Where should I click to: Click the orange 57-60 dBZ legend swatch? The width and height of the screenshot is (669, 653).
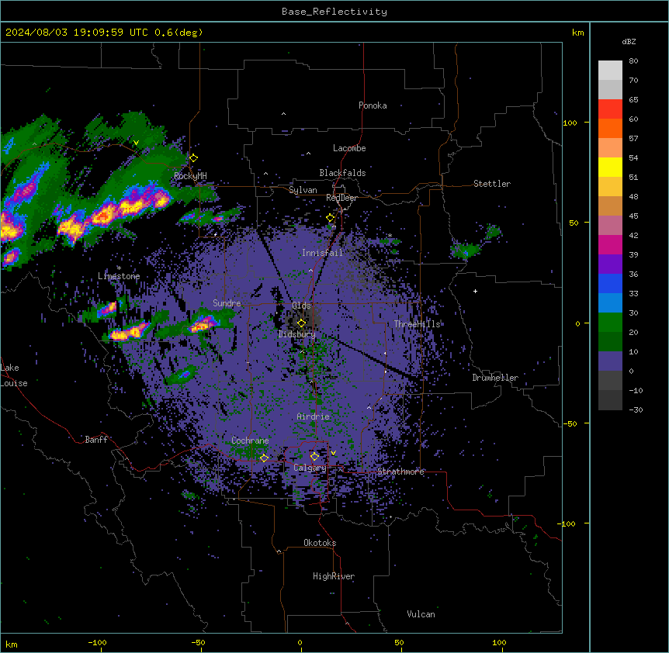pos(610,128)
